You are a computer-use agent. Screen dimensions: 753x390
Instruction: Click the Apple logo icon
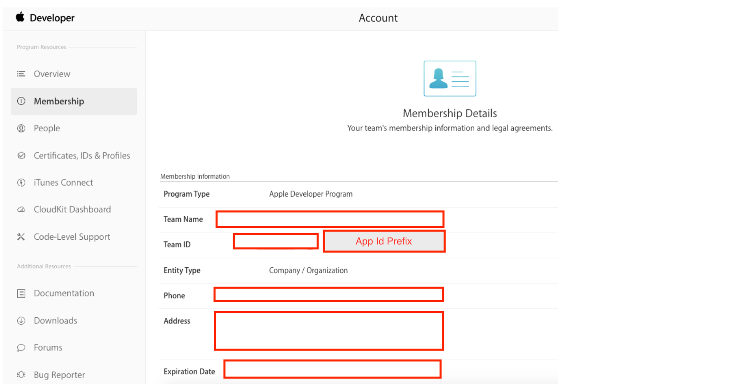click(x=20, y=17)
